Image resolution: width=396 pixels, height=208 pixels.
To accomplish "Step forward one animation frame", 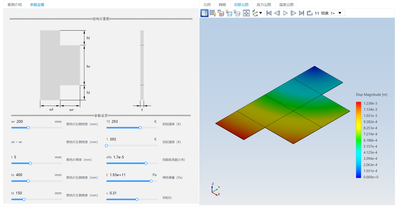I will pyautogui.click(x=293, y=13).
